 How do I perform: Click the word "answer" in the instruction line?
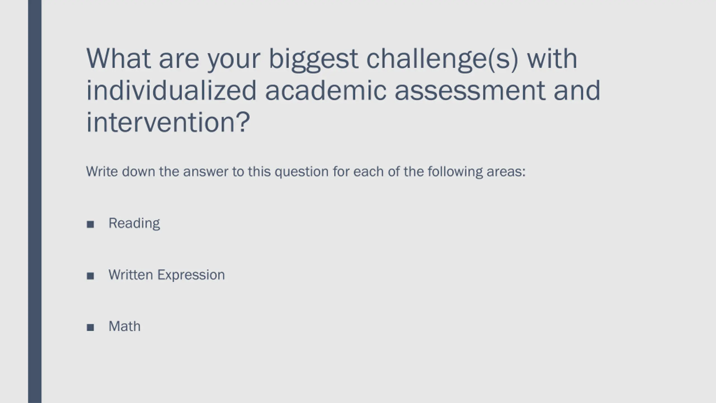click(206, 172)
